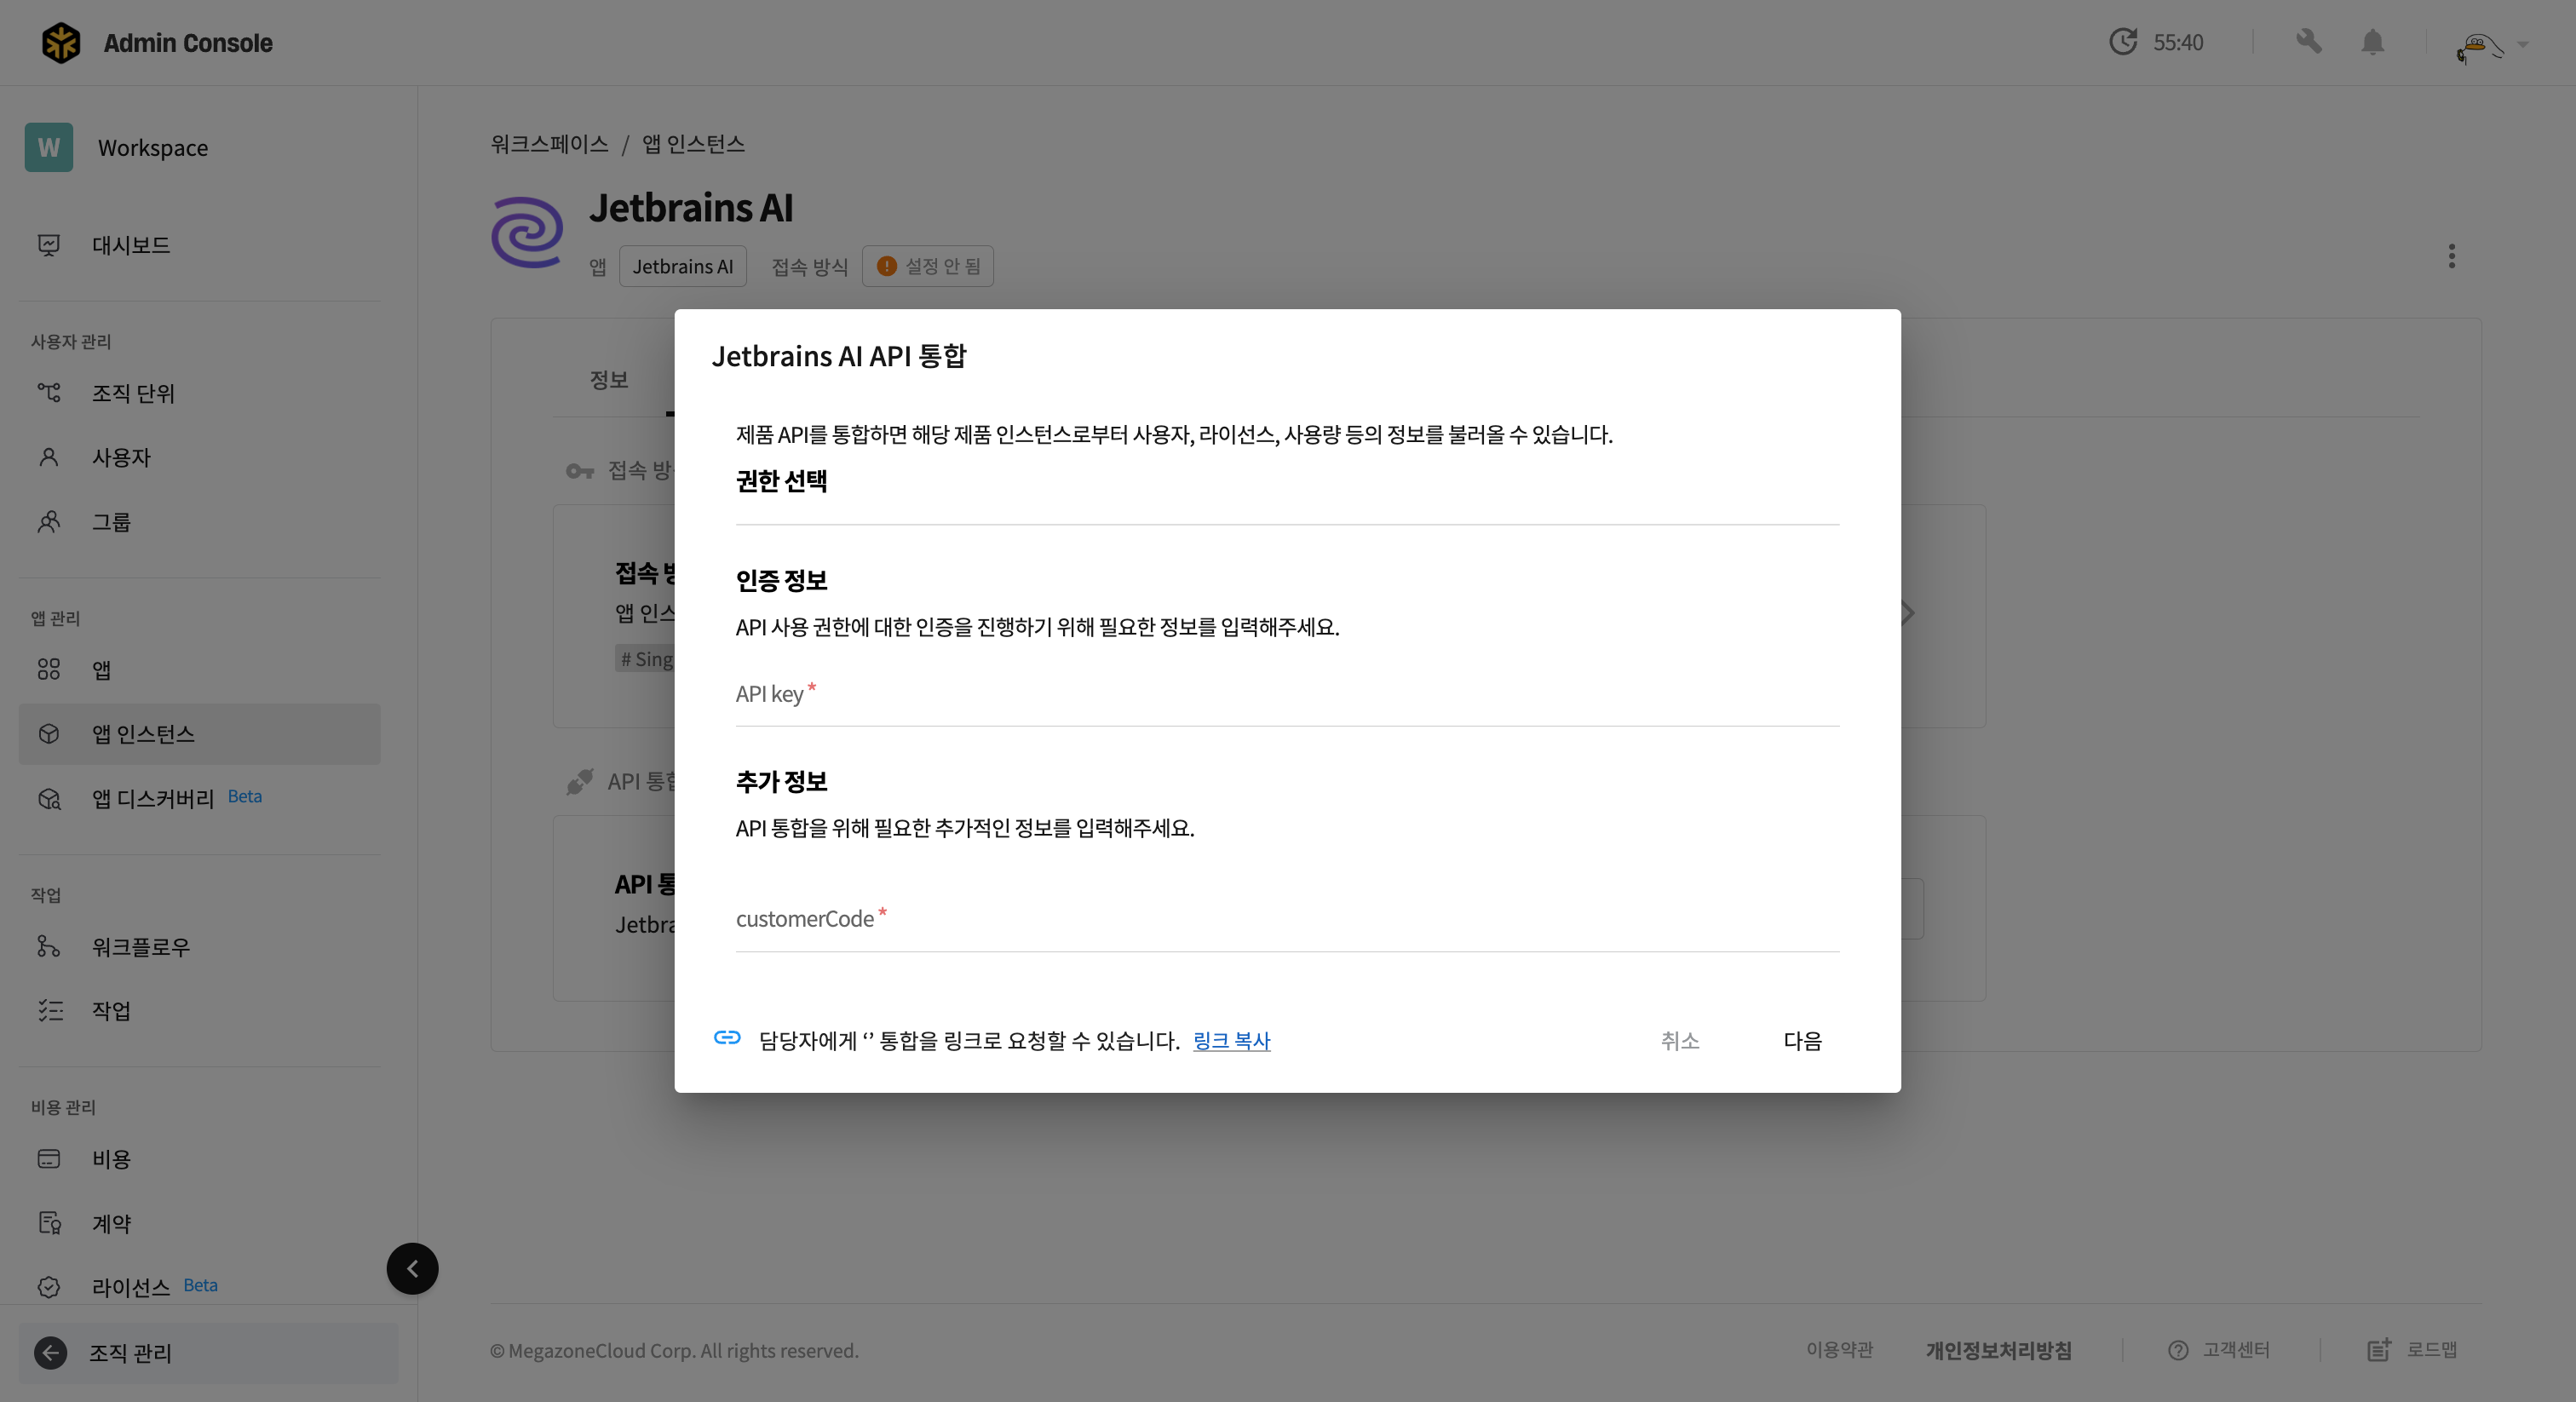Image resolution: width=2576 pixels, height=1402 pixels.
Task: Open 대시보드 in the sidebar
Action: (199, 245)
